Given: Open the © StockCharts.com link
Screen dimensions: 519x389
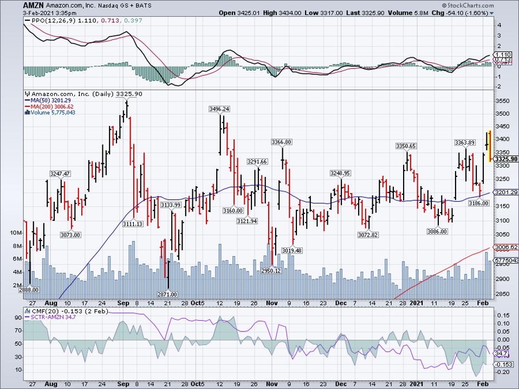Looking at the screenshot, I should click(x=468, y=5).
